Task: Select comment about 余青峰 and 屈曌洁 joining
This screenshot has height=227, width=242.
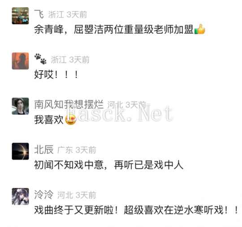Action: (x=120, y=29)
